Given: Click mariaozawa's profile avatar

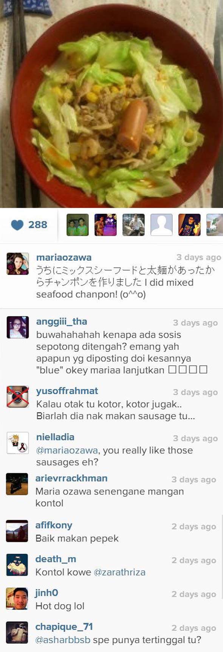Looking at the screenshot, I should 18,264.
